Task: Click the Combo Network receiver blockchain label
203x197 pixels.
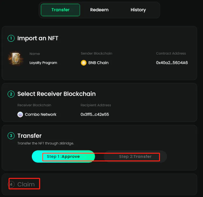Action: coord(41,114)
